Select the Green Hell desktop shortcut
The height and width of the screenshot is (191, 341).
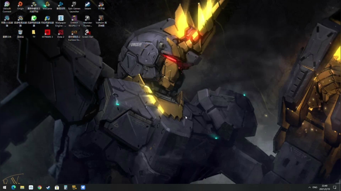coord(88,34)
